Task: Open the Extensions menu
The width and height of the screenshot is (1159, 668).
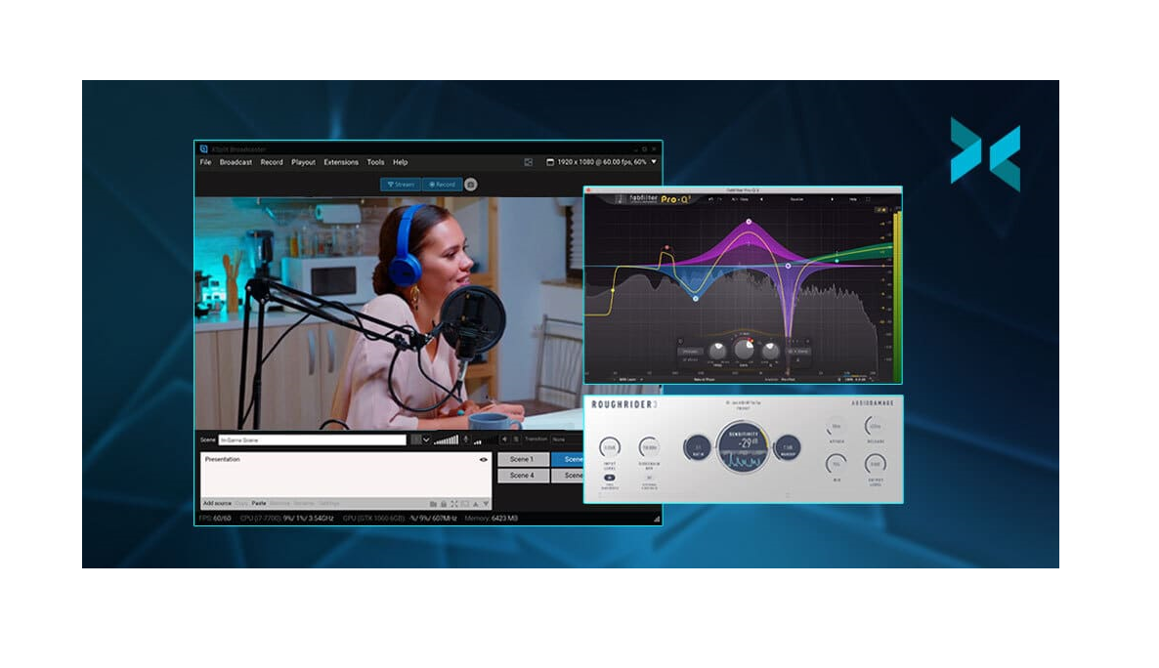Action: tap(341, 162)
